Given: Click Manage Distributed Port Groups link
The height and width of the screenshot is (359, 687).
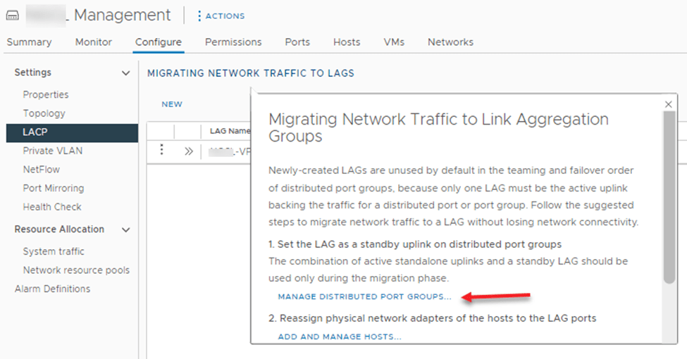Looking at the screenshot, I should 364,297.
